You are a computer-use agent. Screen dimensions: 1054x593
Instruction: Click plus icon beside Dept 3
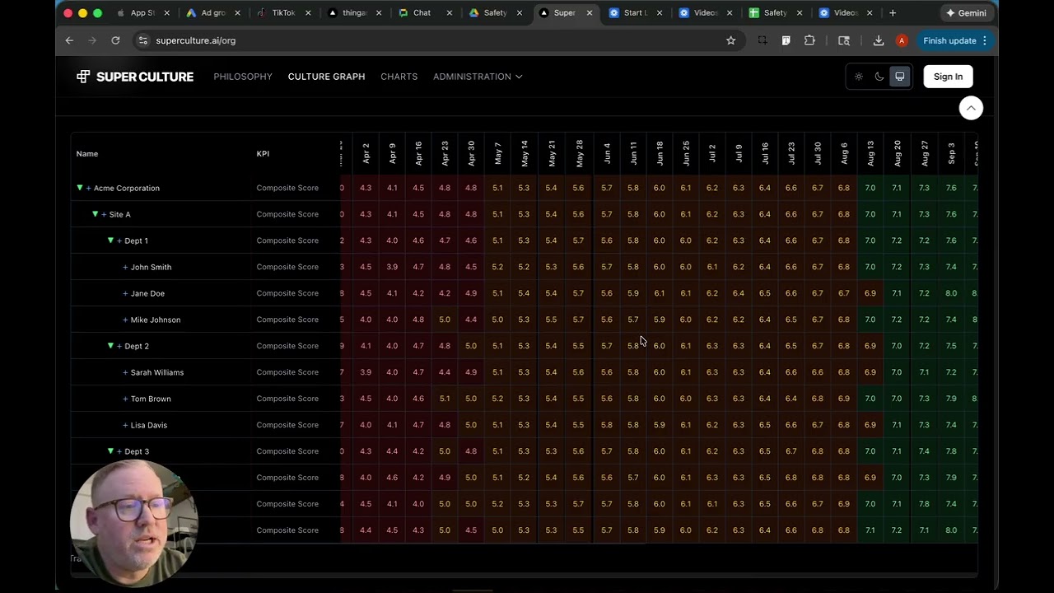[119, 451]
